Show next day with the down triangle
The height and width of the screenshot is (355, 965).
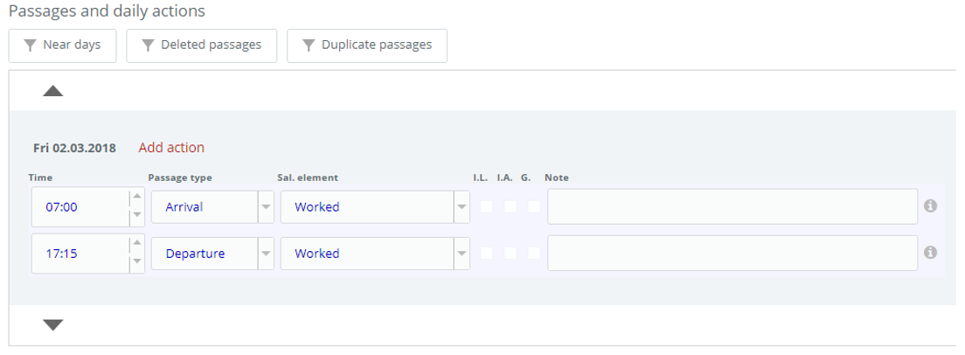pos(53,325)
